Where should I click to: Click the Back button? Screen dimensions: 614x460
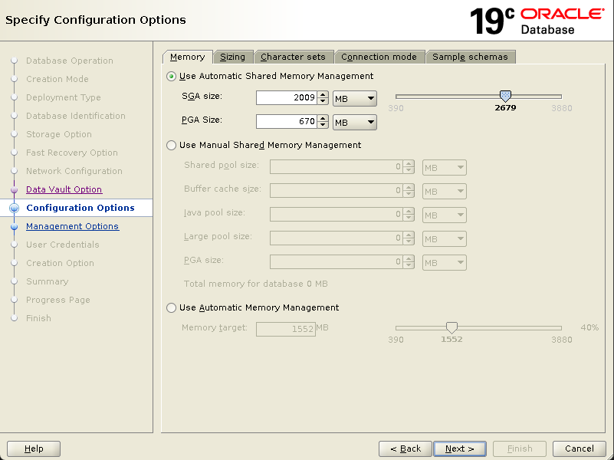click(406, 449)
